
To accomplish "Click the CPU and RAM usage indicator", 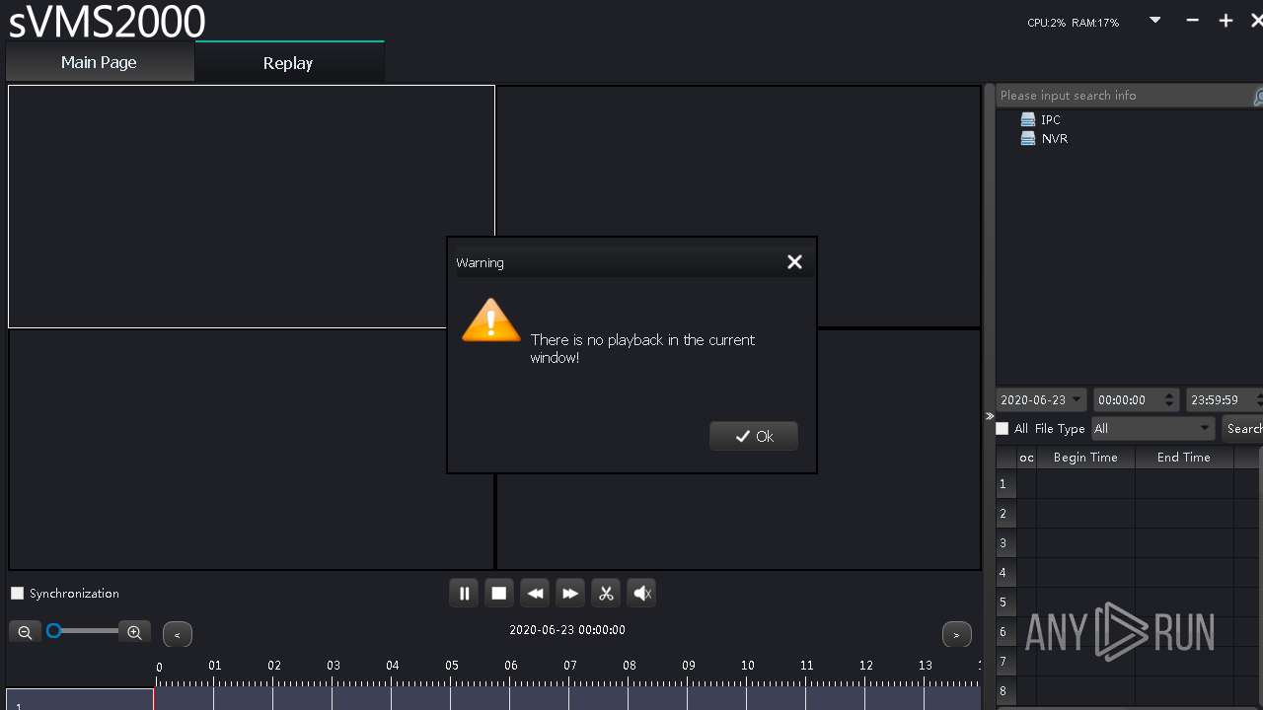I will click(x=1074, y=22).
